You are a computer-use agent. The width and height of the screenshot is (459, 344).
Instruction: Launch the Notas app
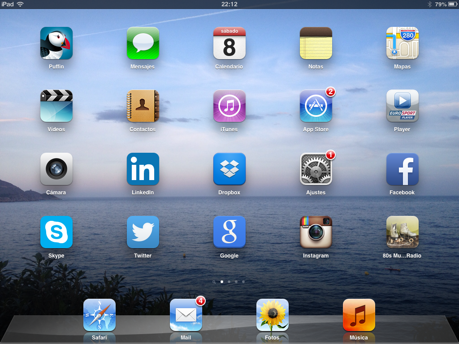(316, 43)
